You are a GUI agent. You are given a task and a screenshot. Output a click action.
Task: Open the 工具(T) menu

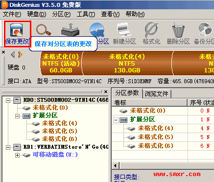coord(86,14)
